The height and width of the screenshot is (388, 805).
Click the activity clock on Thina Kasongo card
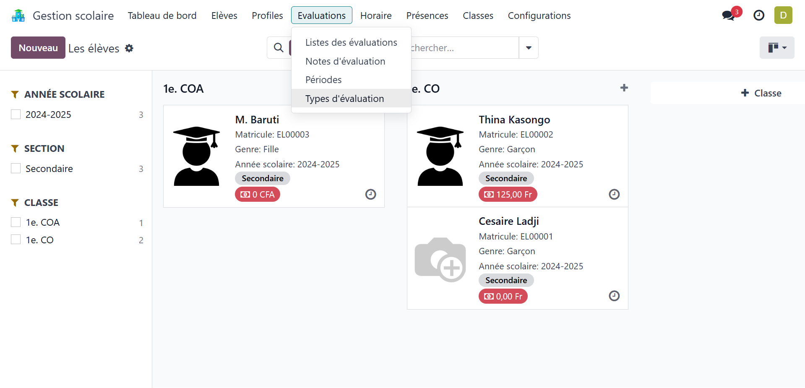coord(614,194)
